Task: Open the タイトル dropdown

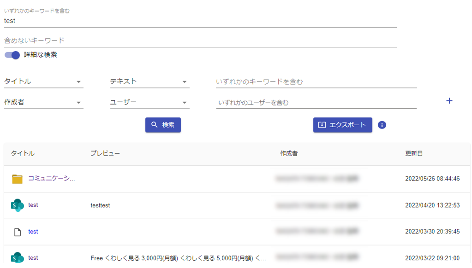Action: 43,82
